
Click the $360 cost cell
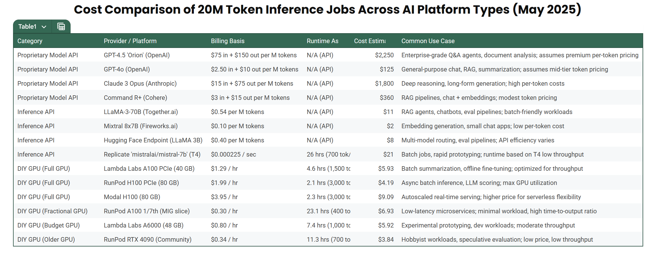(x=387, y=98)
